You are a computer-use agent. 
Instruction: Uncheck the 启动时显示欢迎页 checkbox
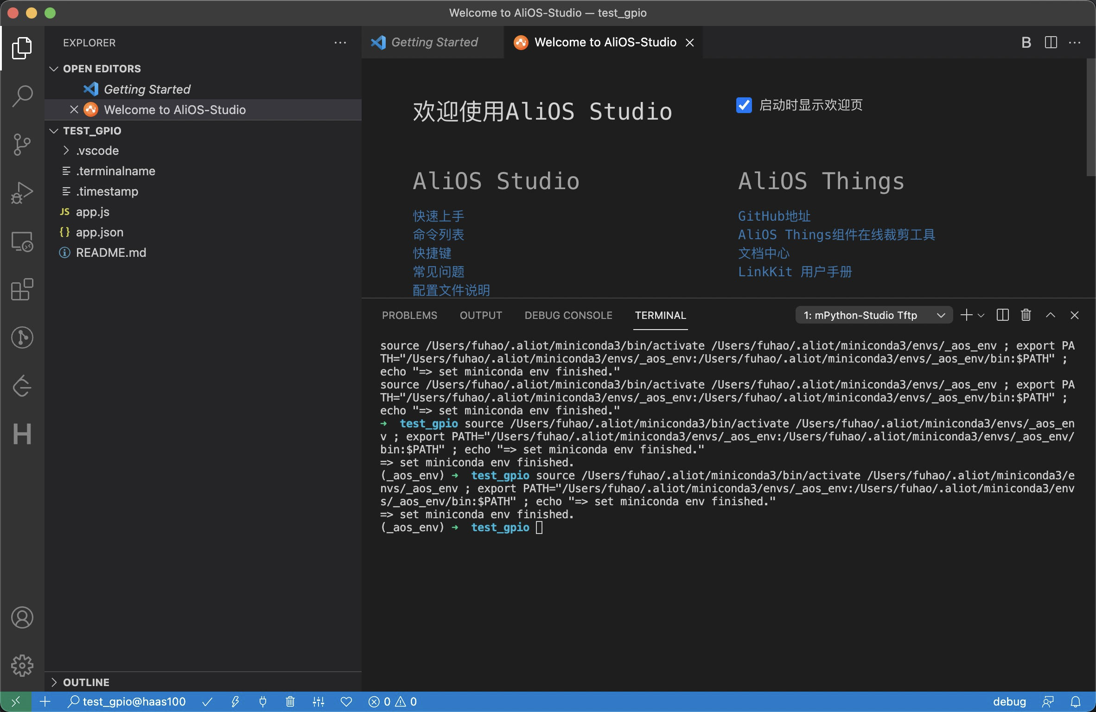point(744,105)
